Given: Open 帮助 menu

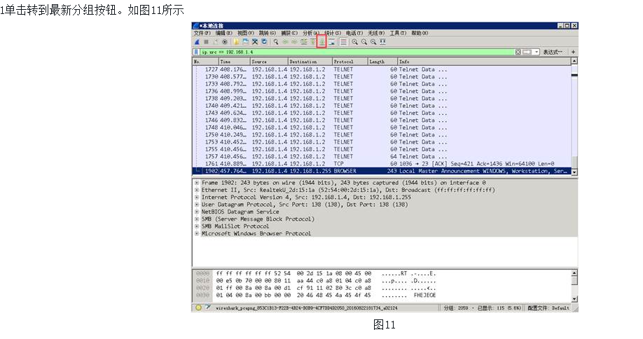Looking at the screenshot, I should click(420, 33).
